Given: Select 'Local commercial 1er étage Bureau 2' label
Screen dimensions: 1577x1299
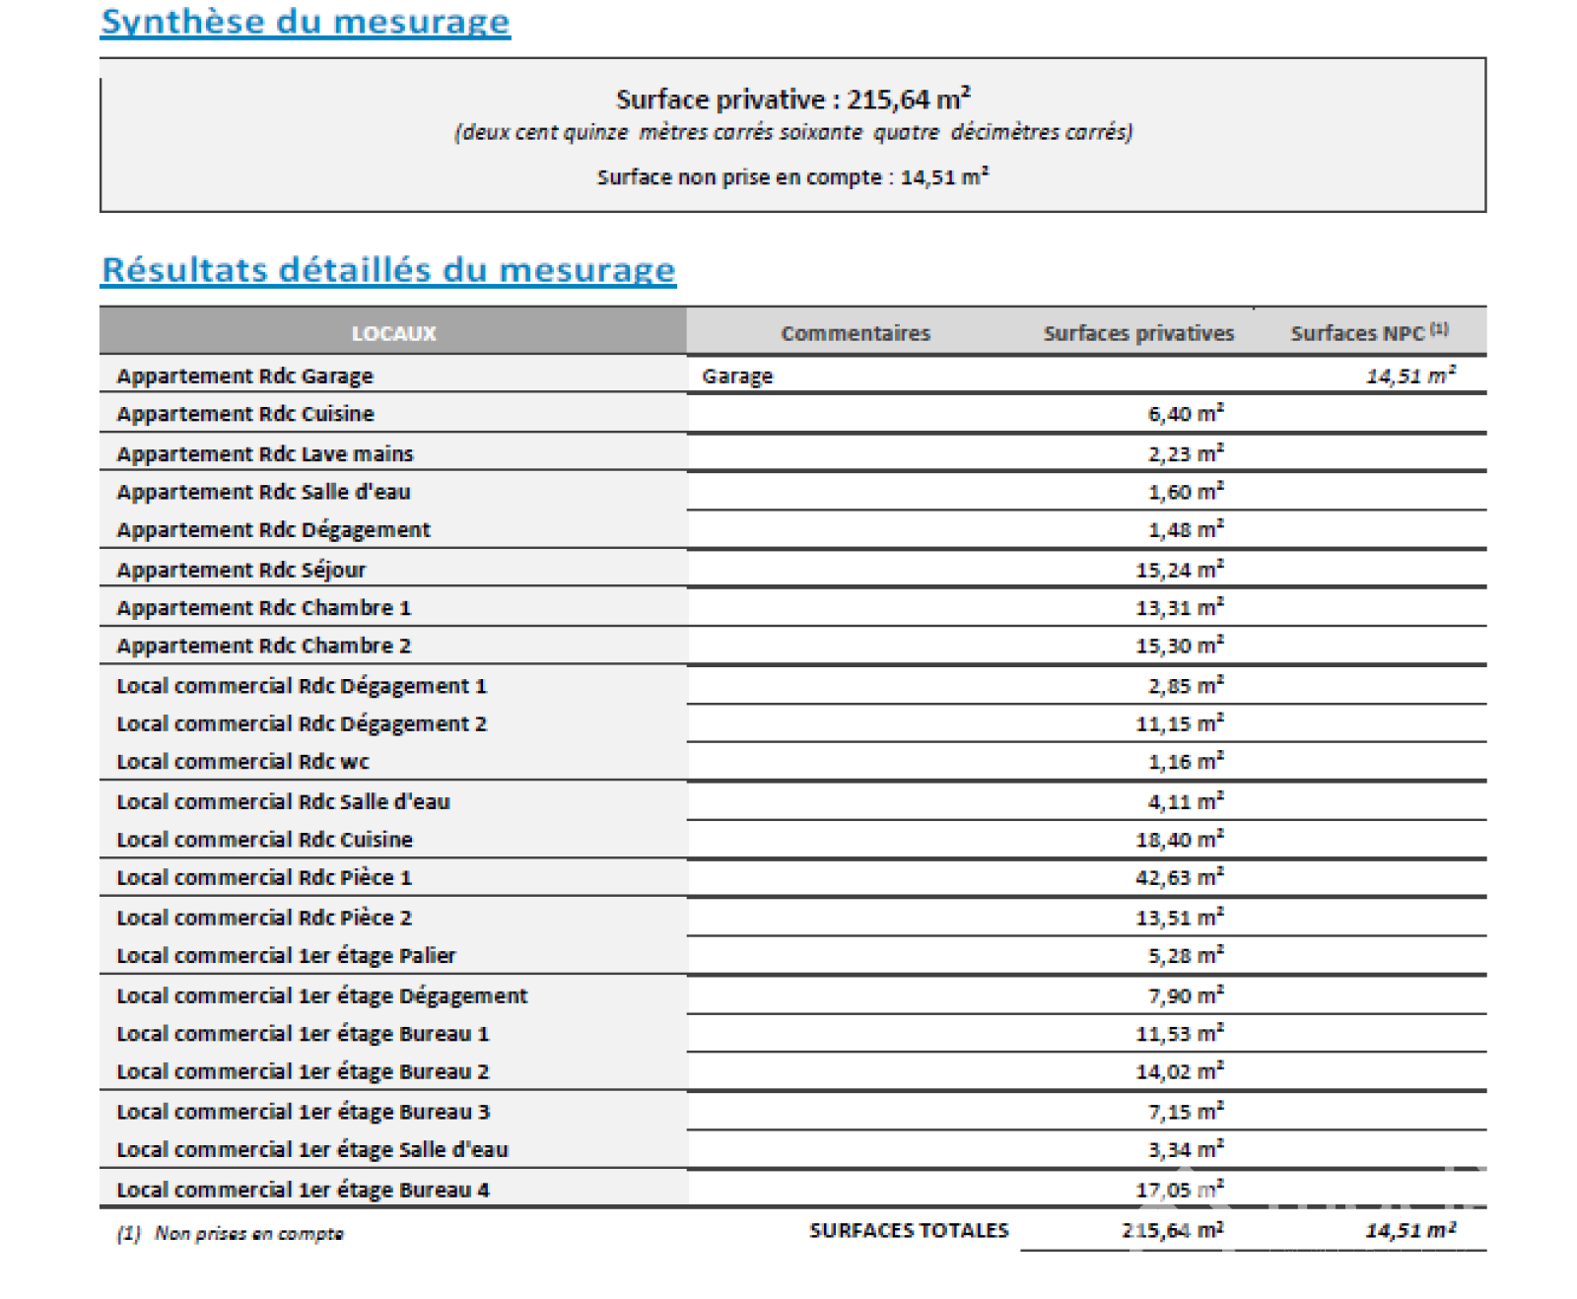Looking at the screenshot, I should point(303,1071).
